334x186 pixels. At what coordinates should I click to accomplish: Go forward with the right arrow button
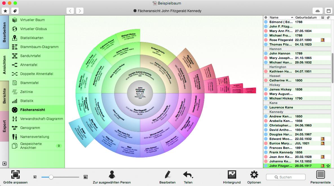(x=80, y=11)
